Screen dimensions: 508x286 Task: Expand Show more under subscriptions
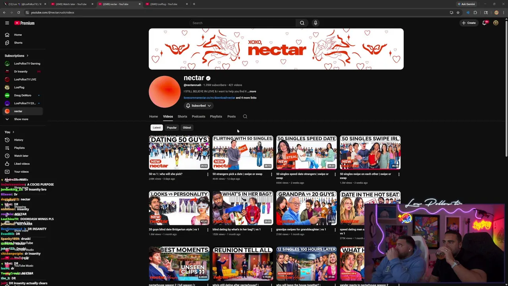22,119
